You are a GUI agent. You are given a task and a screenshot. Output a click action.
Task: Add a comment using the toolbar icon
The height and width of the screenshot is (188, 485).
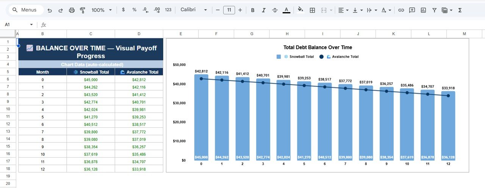click(x=412, y=10)
